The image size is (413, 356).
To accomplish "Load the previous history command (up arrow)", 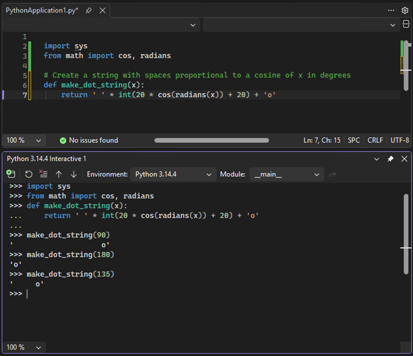I will tap(59, 174).
